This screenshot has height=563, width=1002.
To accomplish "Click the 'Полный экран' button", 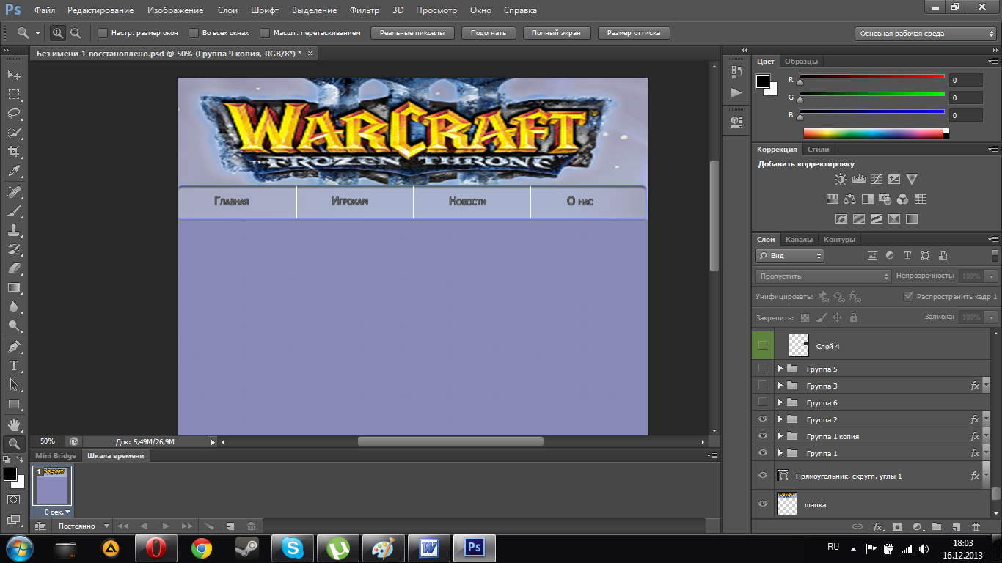I will 556,33.
